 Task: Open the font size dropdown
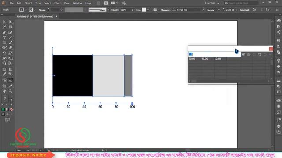237,10
